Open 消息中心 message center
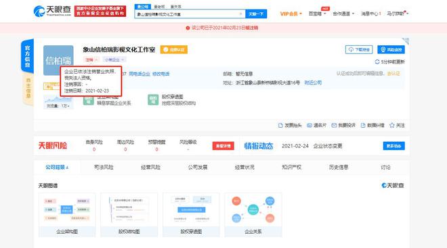Viewport: 447px width, 248px height. point(370,14)
